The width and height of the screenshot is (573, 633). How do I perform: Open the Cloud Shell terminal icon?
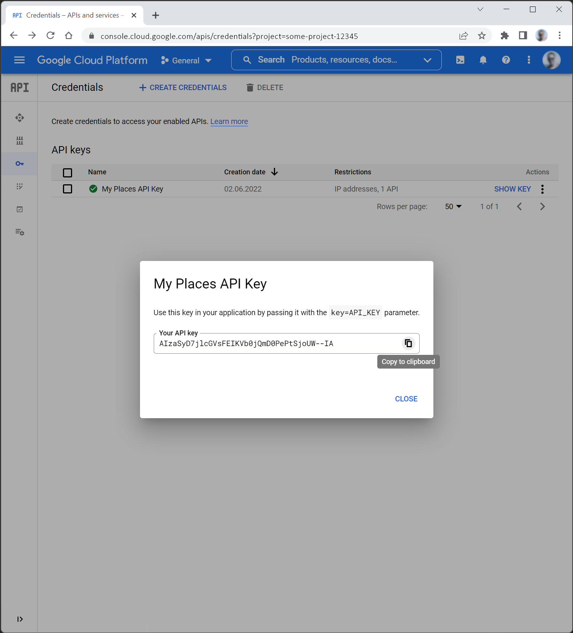pyautogui.click(x=460, y=60)
